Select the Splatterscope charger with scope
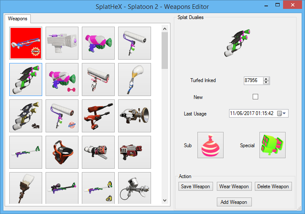Viewport: 305px width, 214px height. [62, 188]
